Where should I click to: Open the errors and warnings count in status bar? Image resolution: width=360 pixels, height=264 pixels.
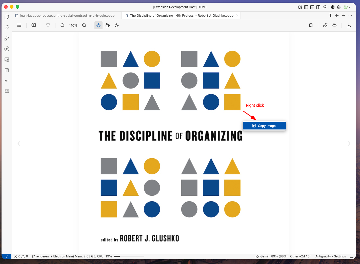pyautogui.click(x=21, y=256)
